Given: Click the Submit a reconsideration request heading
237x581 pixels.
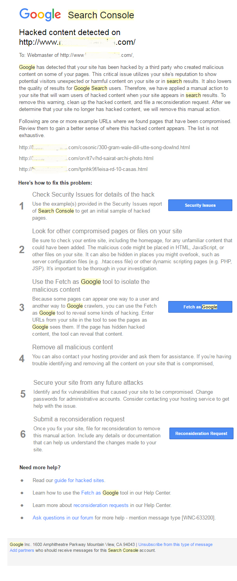Looking at the screenshot, I should pyautogui.click(x=79, y=419).
